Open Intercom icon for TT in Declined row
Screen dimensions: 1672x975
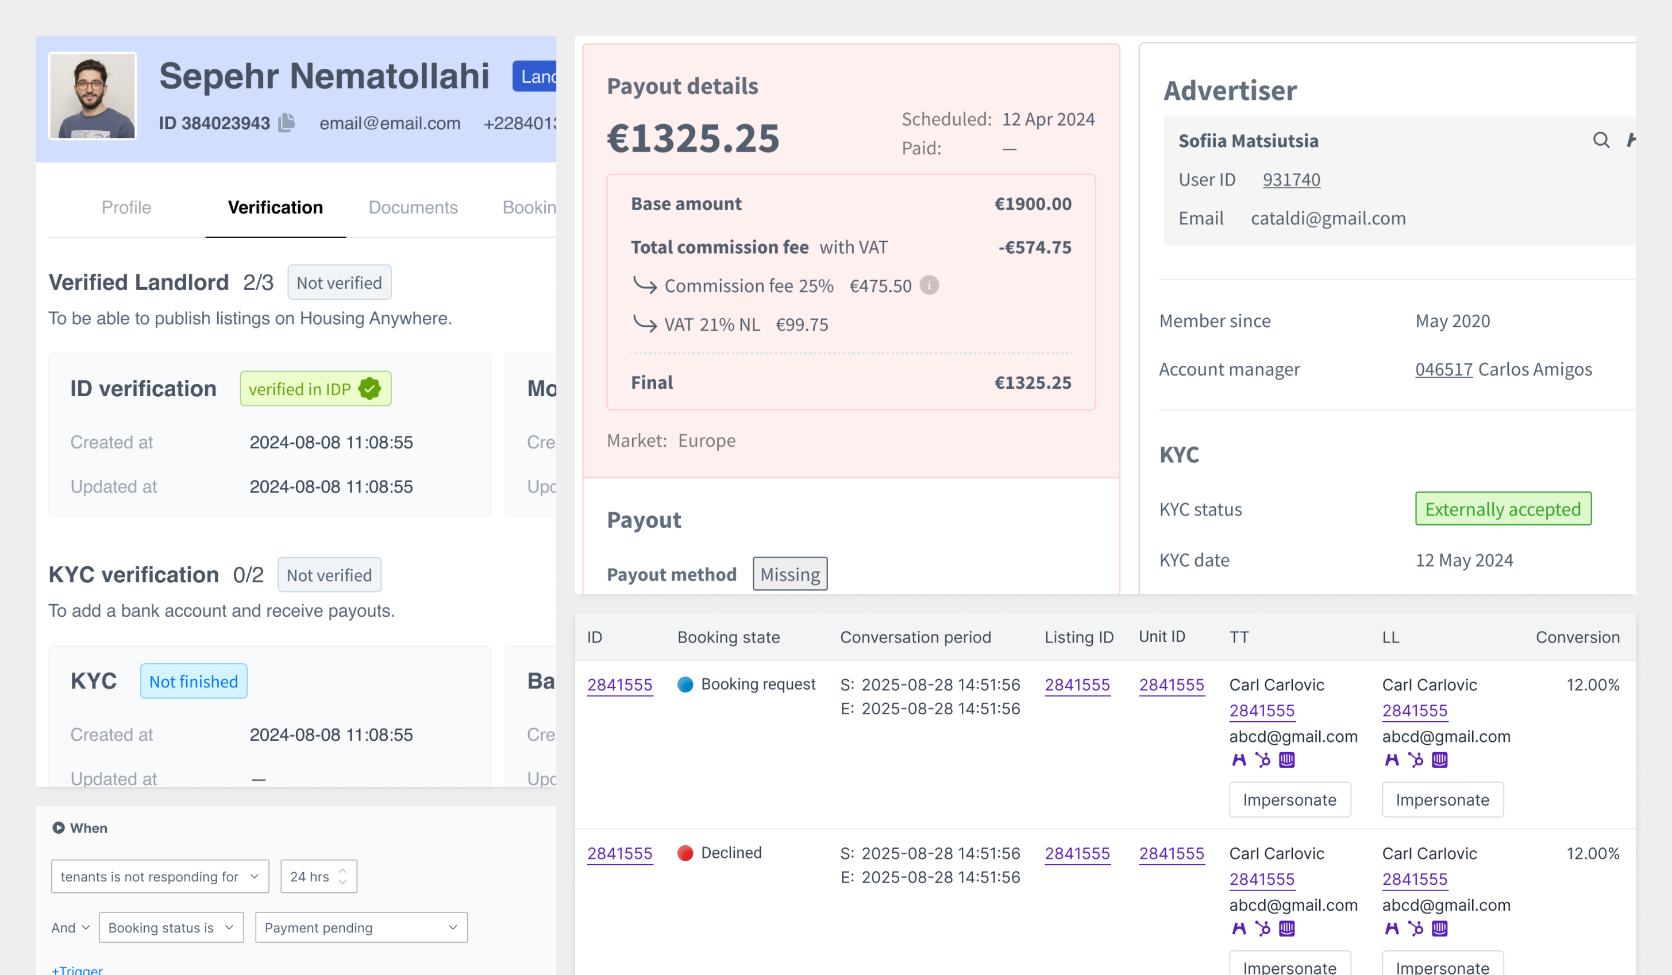(1286, 928)
